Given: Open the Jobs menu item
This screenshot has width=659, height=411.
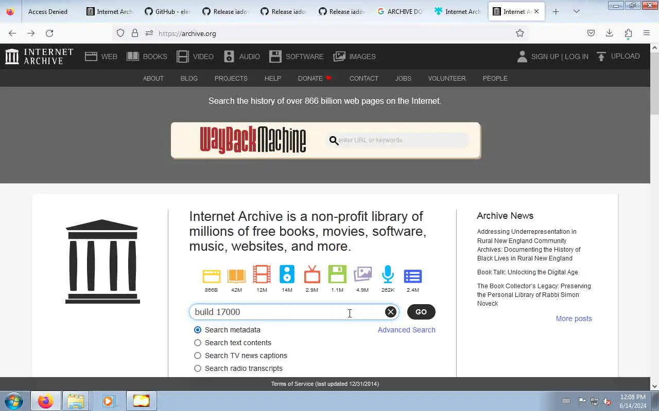Looking at the screenshot, I should pos(403,79).
